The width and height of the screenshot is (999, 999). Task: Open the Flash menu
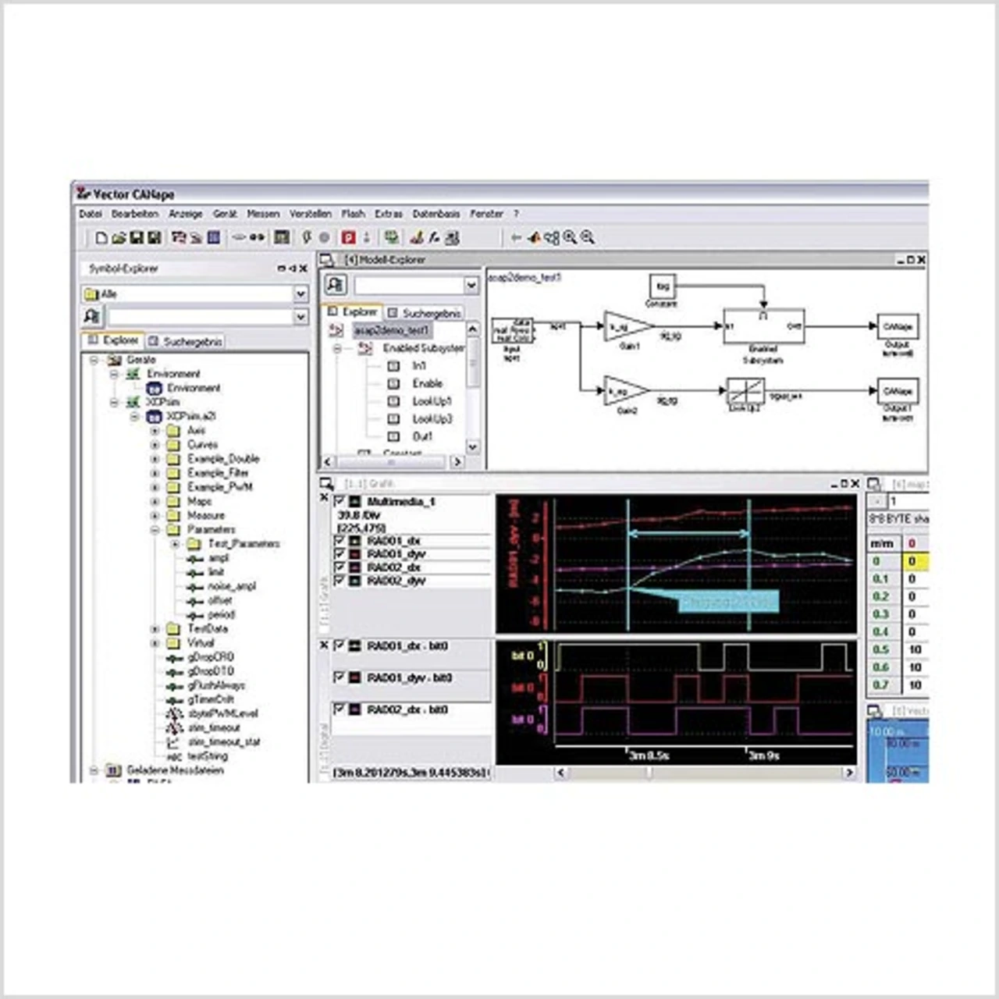353,214
